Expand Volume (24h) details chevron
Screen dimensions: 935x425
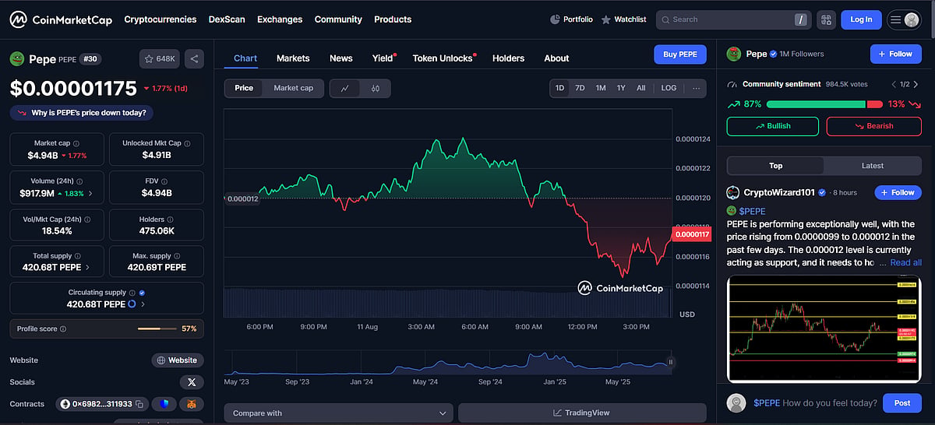pyautogui.click(x=90, y=193)
